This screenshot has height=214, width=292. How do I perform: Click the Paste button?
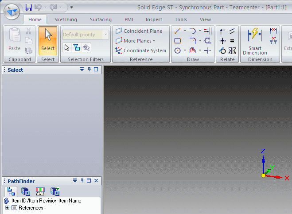coord(14,39)
